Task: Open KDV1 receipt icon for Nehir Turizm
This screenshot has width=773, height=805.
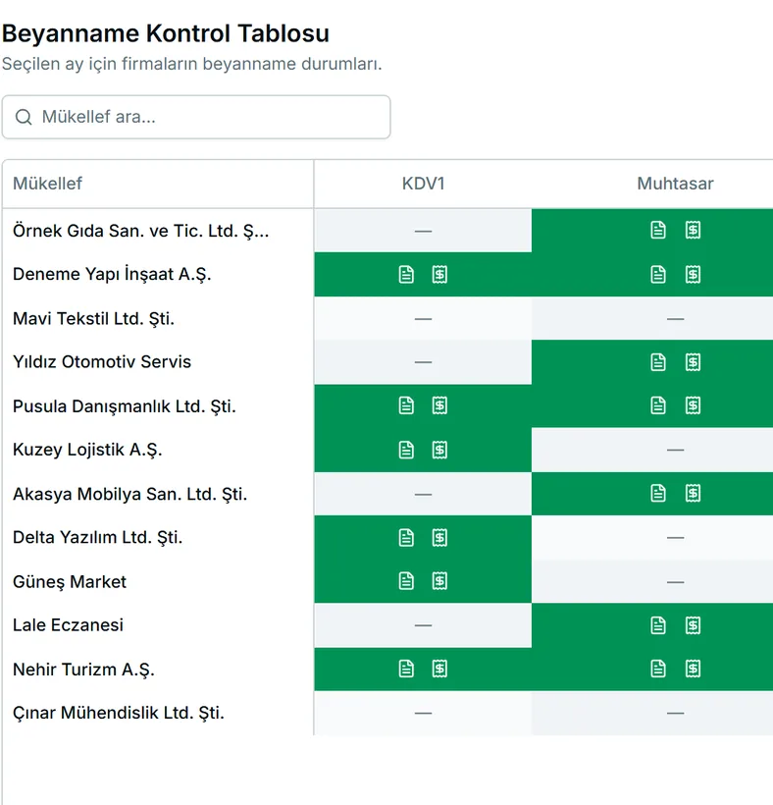Action: (x=439, y=669)
